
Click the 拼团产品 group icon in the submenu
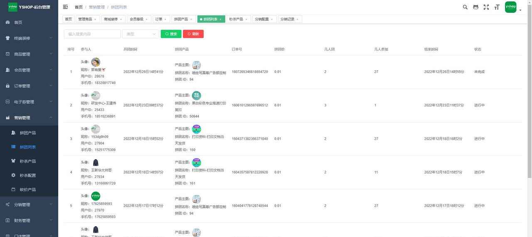click(13, 133)
